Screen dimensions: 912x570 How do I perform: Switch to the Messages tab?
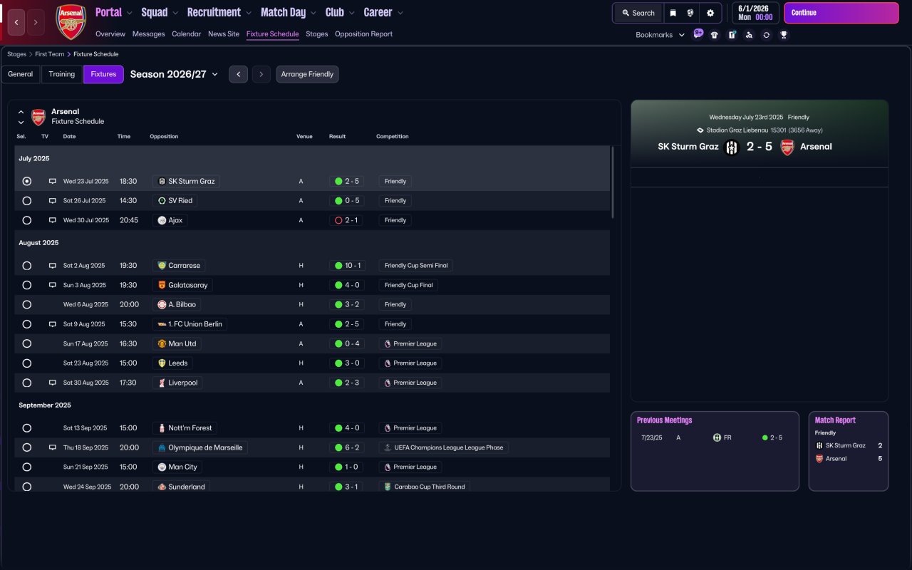[148, 34]
